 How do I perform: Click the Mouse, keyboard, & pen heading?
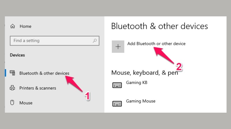pyautogui.click(x=144, y=73)
